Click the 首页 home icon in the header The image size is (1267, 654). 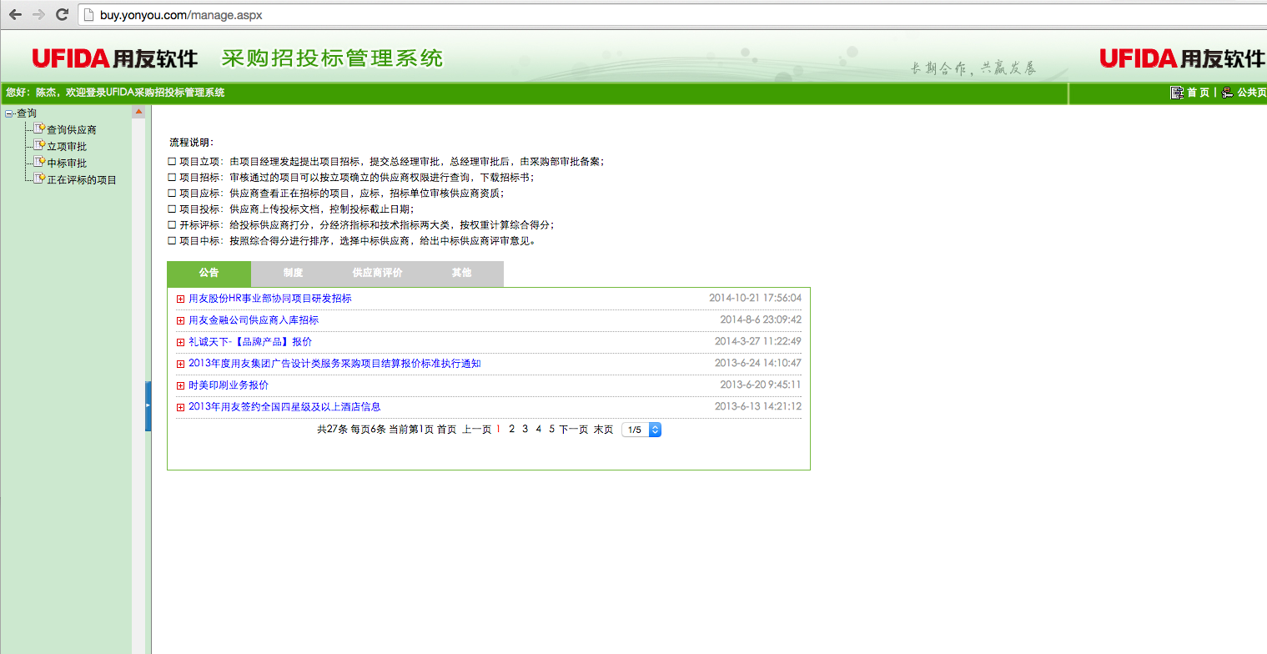tap(1177, 93)
